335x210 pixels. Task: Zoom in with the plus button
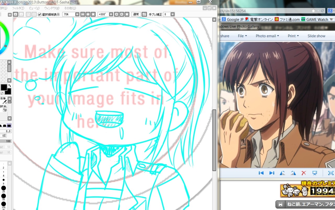(x=88, y=14)
